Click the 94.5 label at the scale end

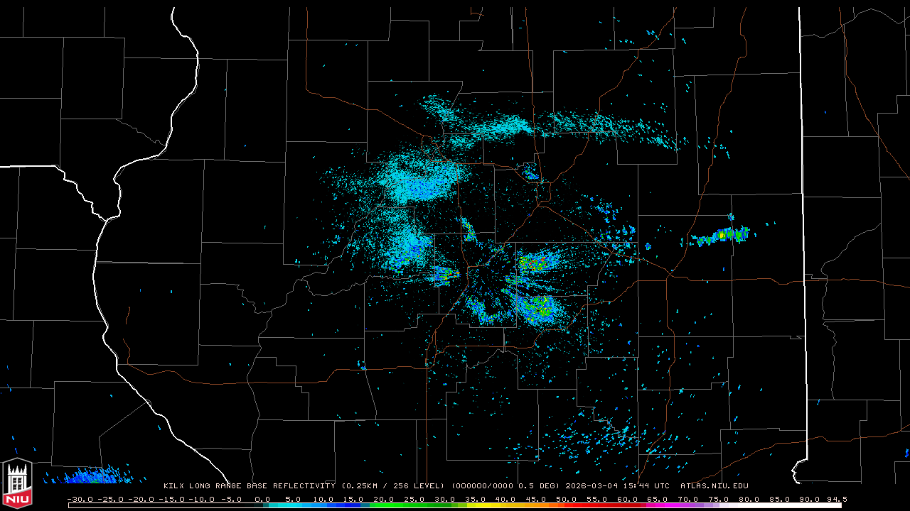tap(836, 500)
